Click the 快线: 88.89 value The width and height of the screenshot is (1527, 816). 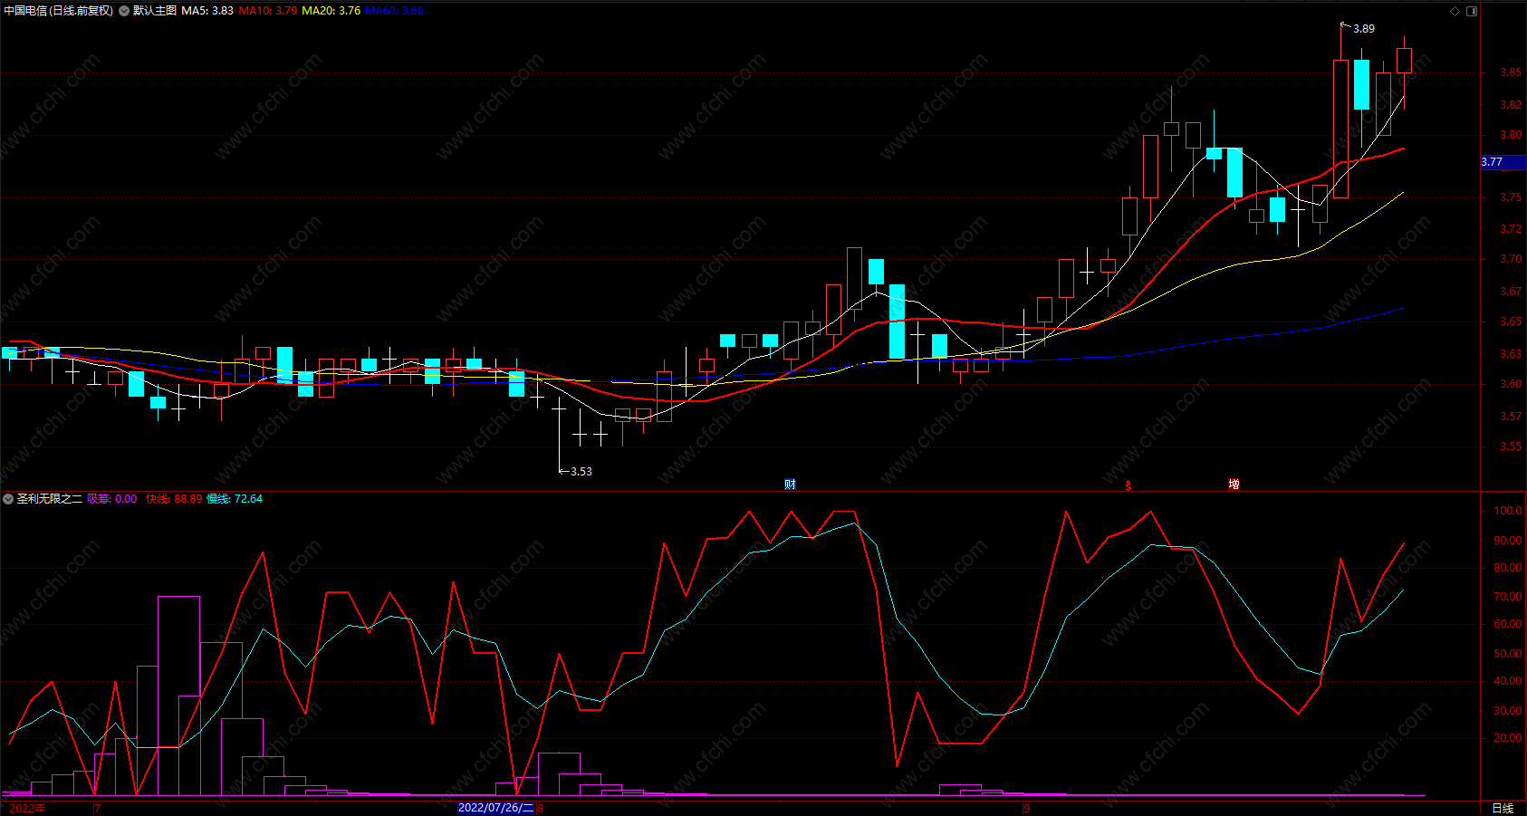click(x=174, y=499)
